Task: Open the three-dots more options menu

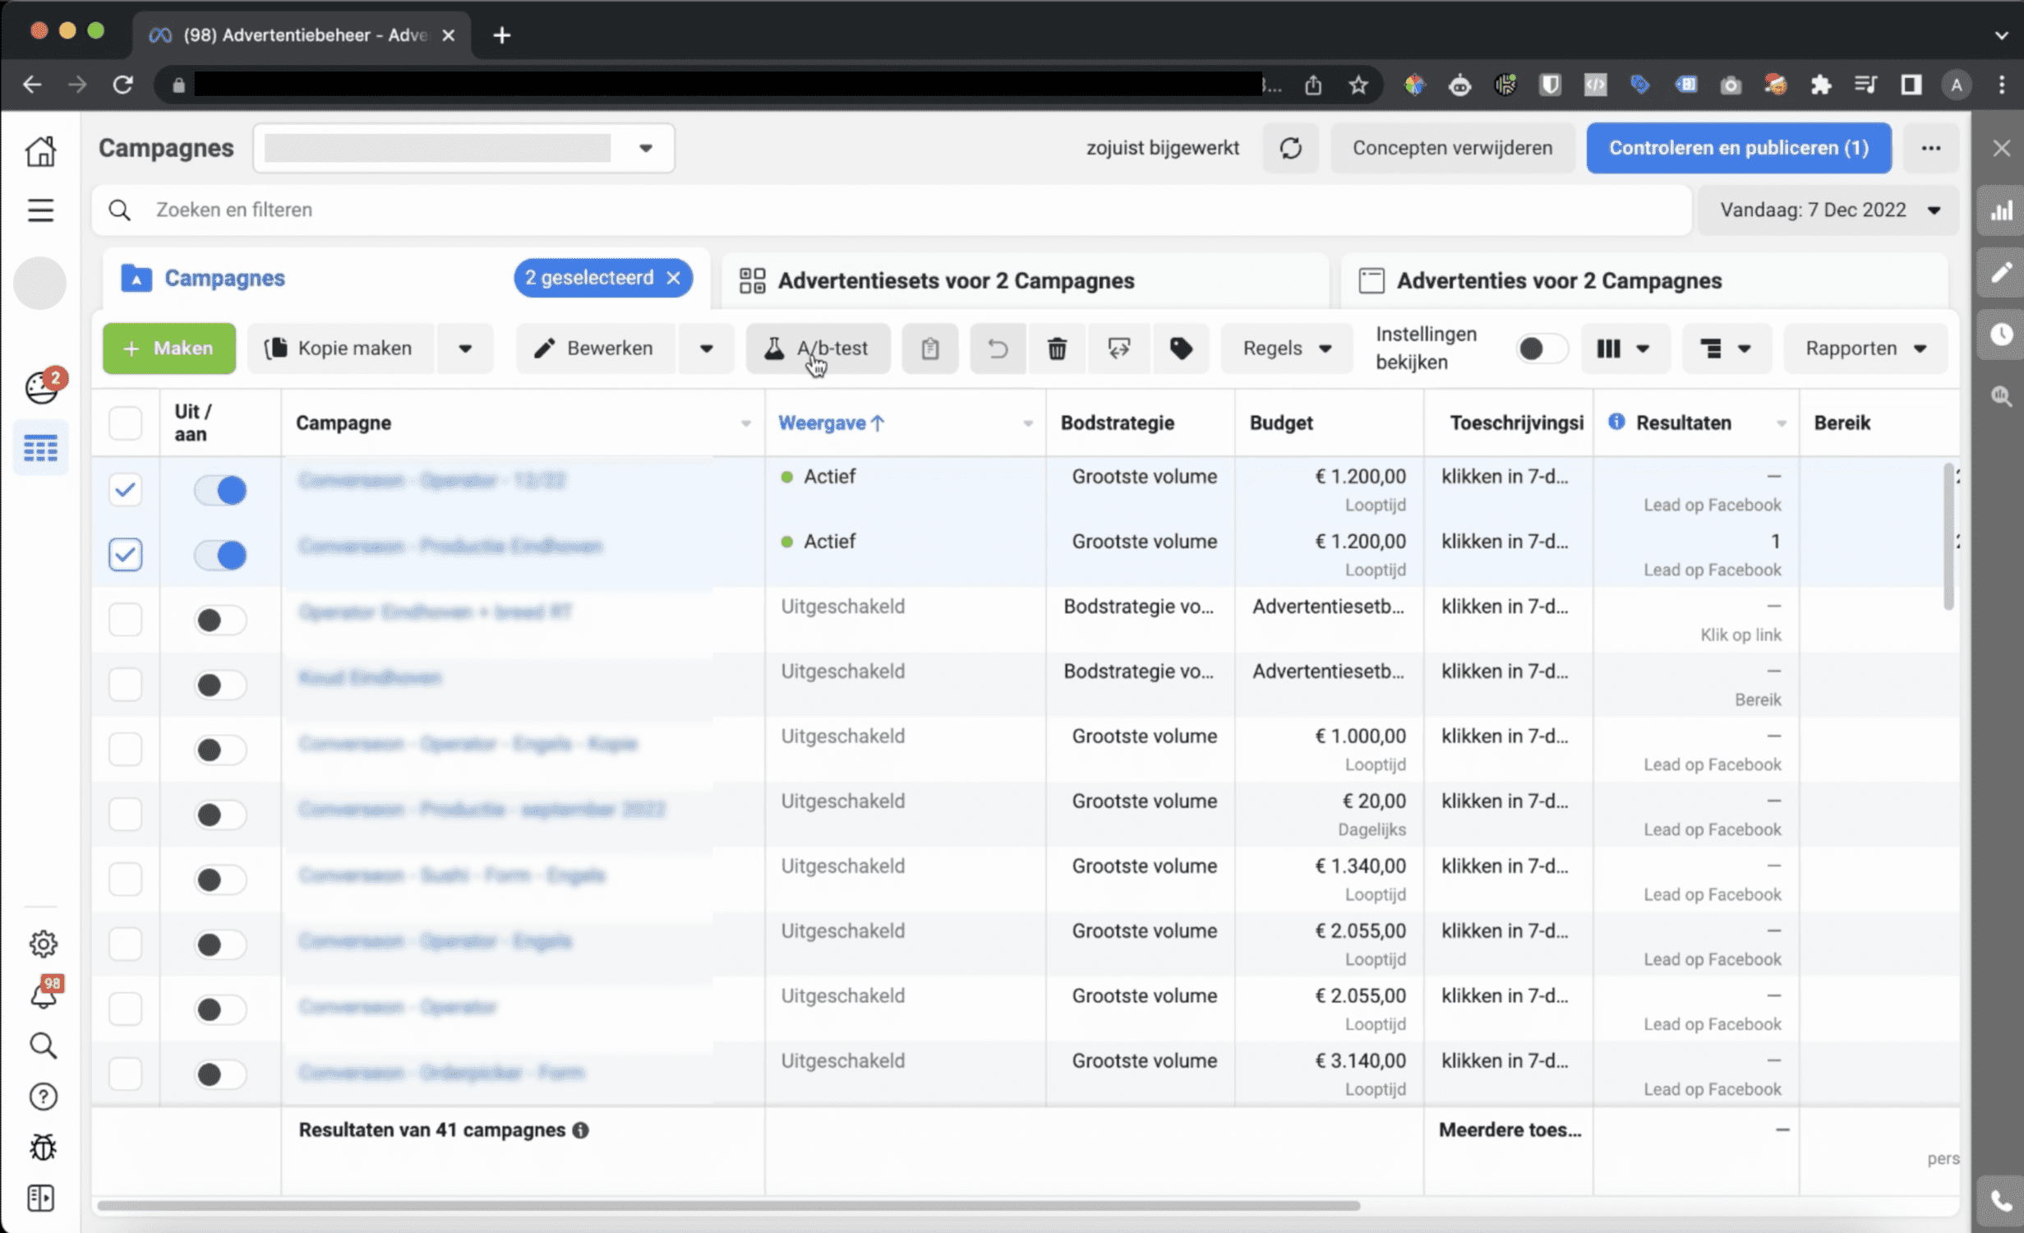Action: [1931, 148]
